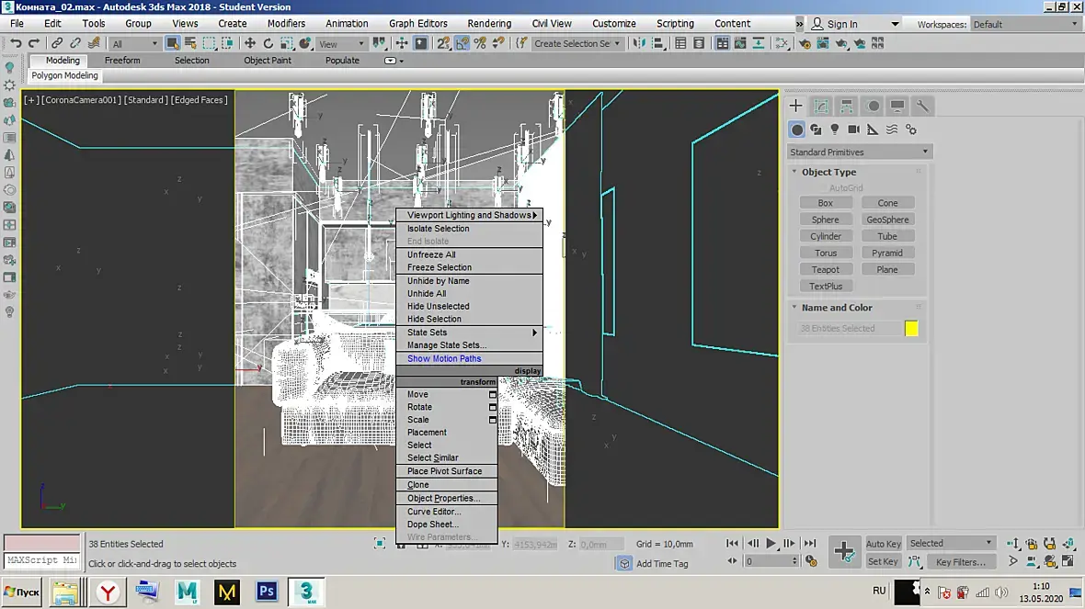This screenshot has width=1085, height=609.
Task: Open Photoshop from the Windows taskbar
Action: [x=267, y=592]
